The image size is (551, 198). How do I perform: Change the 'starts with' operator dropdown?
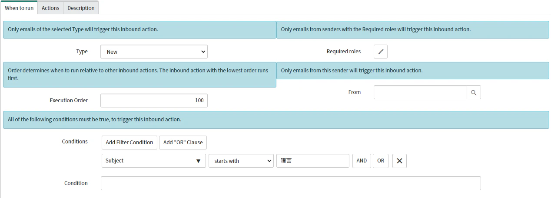(x=241, y=161)
